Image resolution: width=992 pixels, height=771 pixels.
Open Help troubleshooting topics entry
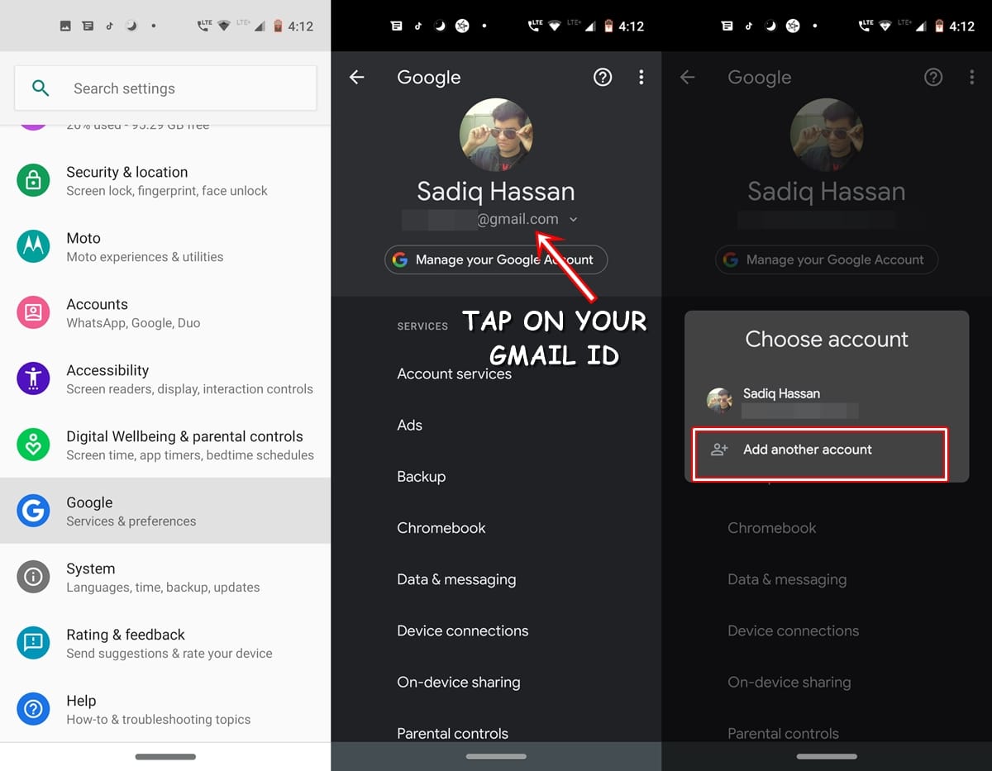pos(165,709)
